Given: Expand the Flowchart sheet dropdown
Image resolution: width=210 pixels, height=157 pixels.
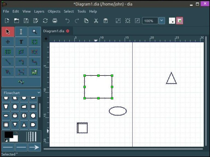Looking at the screenshot, I should tap(21, 93).
